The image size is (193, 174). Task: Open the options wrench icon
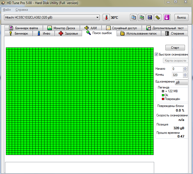[158, 17]
